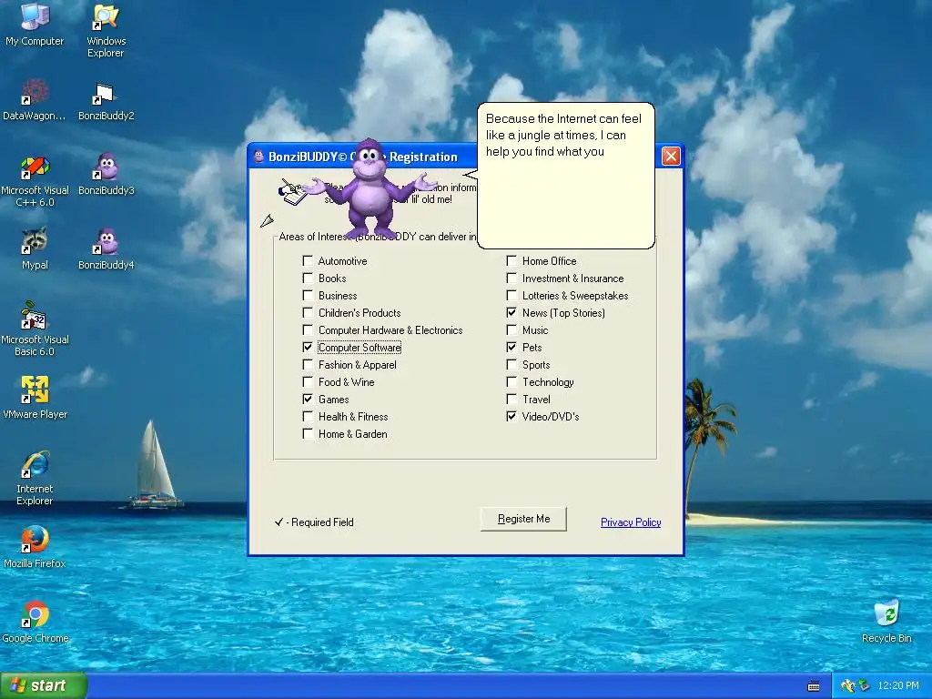932x699 pixels.
Task: Click the 12:20 PM taskbar clock
Action: pyautogui.click(x=898, y=686)
